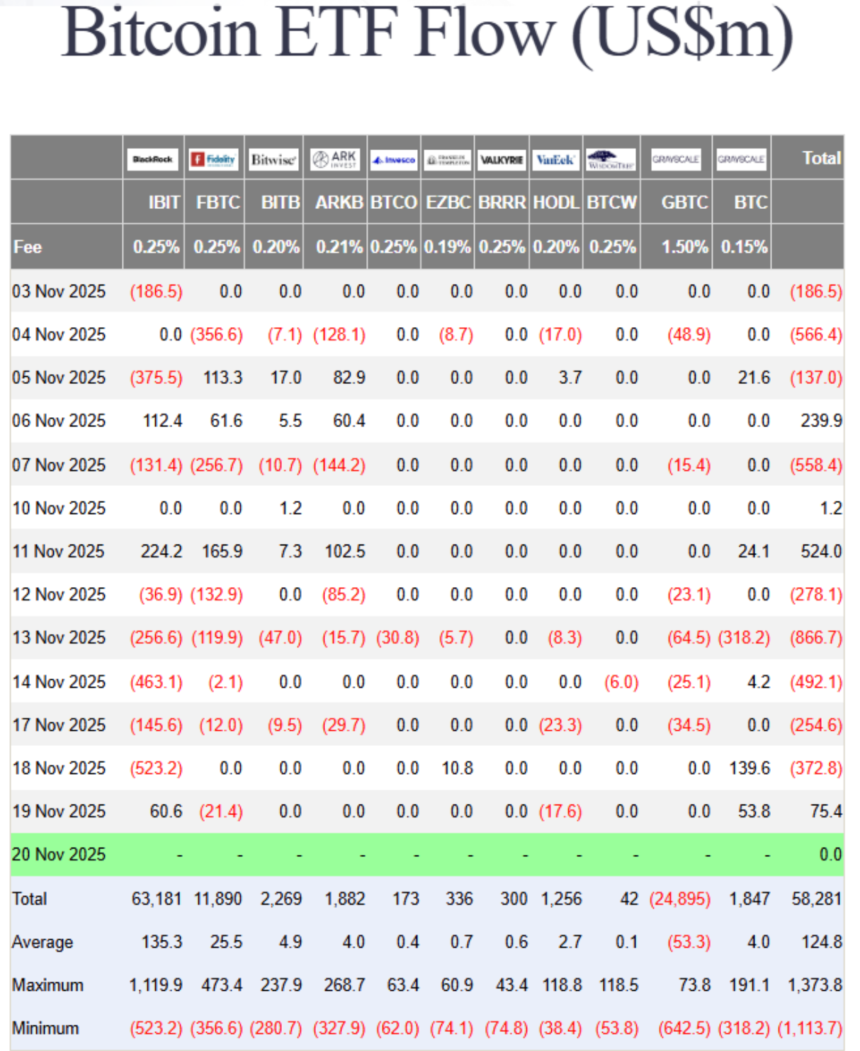Image resolution: width=860 pixels, height=1051 pixels.
Task: Select the GBTC column header
Action: click(x=684, y=203)
